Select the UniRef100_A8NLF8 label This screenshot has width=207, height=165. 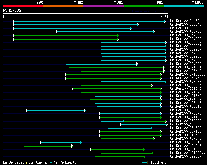pyautogui.click(x=186, y=139)
